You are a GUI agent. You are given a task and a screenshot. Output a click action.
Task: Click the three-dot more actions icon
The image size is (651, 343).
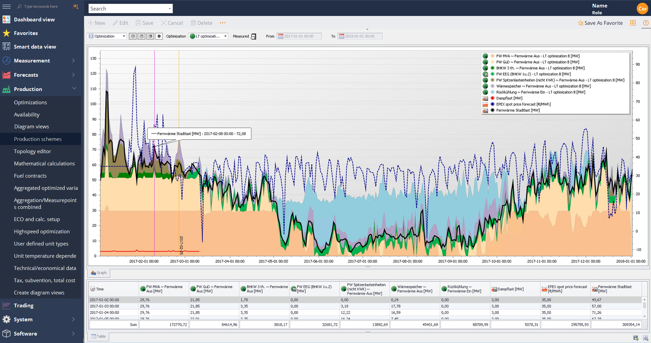tap(222, 23)
